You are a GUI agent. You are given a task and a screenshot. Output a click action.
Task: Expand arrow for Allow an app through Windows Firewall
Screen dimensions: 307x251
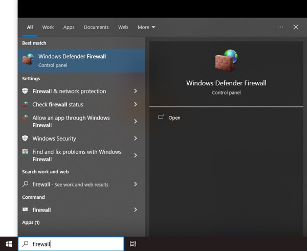136,122
